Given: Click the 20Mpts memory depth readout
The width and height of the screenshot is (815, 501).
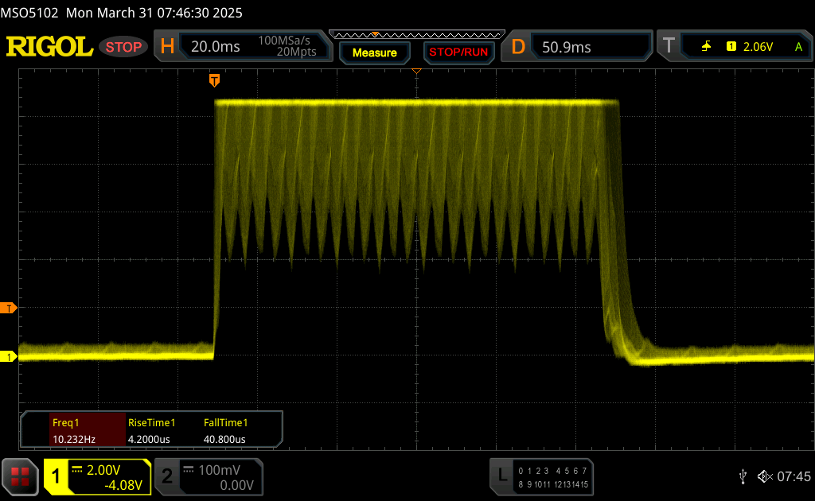Looking at the screenshot, I should pos(296,52).
